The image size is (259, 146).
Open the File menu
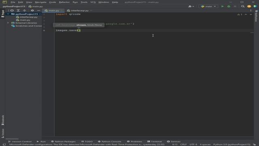[x=13, y=2]
